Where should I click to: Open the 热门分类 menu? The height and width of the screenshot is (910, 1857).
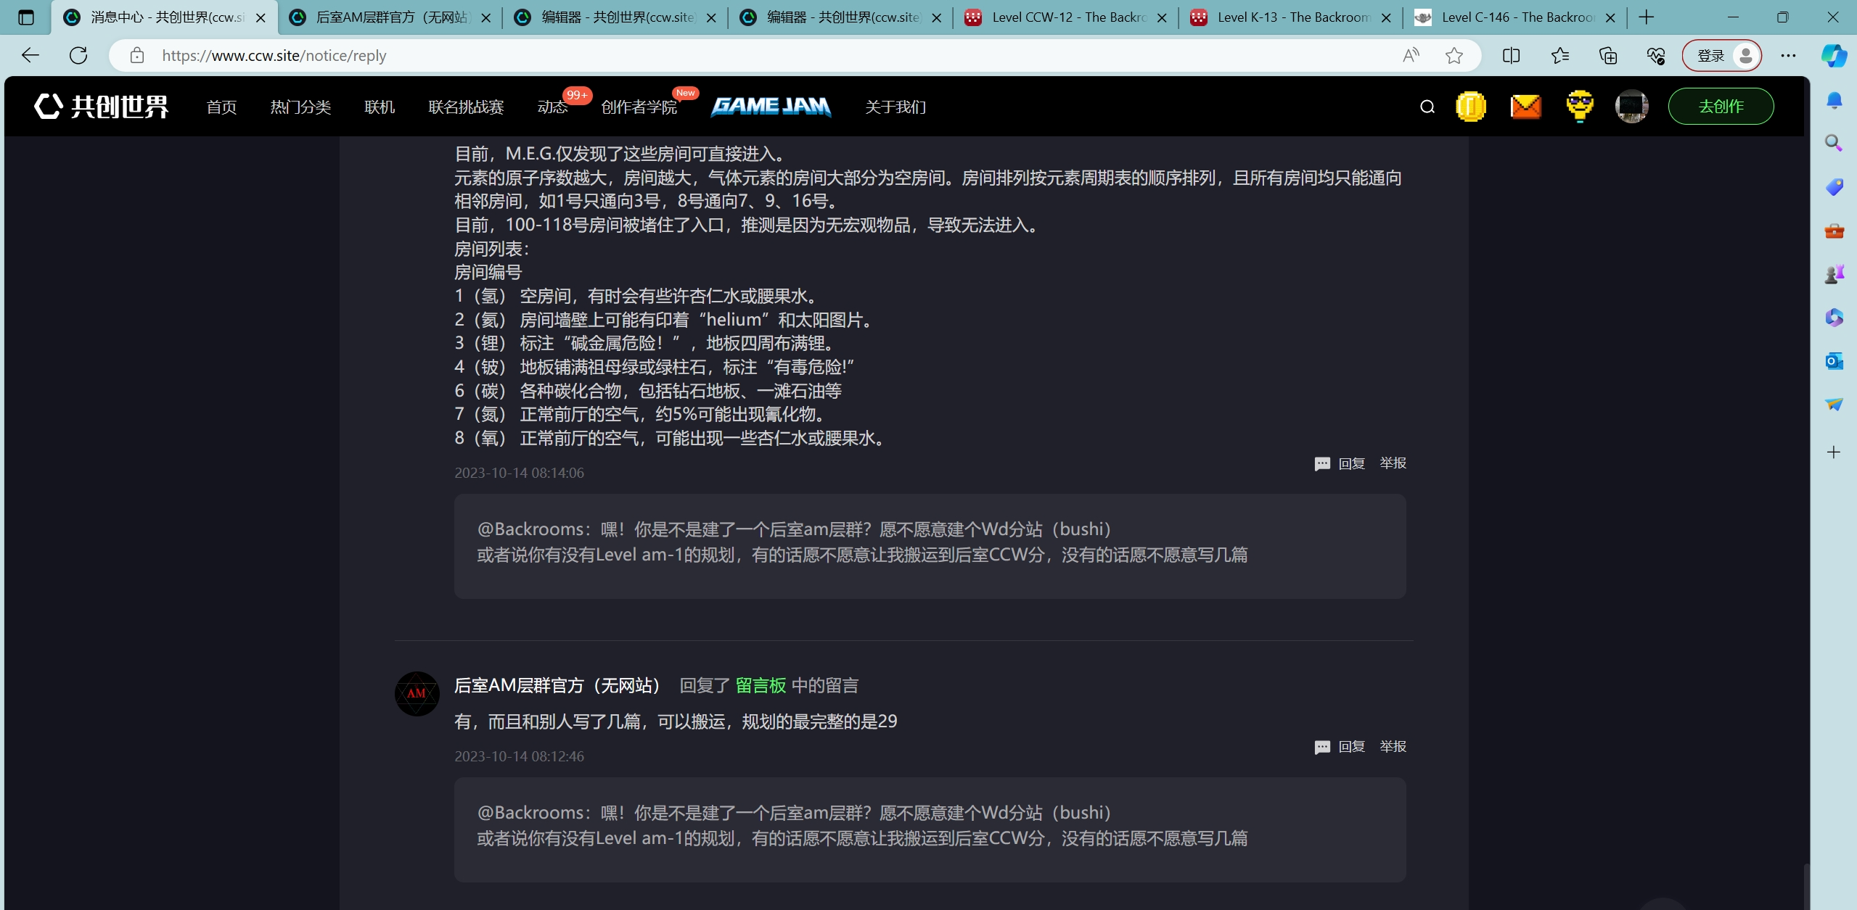click(300, 107)
